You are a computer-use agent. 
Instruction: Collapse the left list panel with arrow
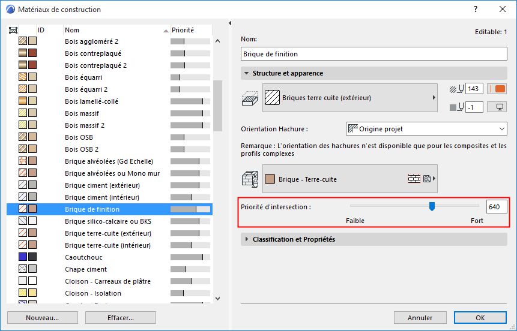231,23
